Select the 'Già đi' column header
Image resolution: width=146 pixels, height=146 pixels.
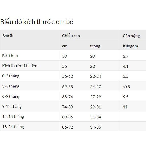point(8,35)
